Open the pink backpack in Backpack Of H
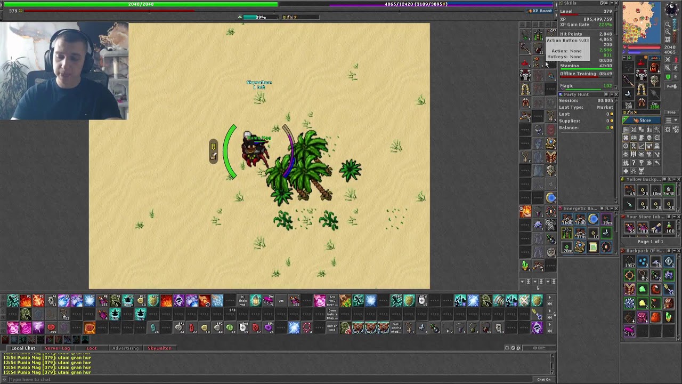This screenshot has height=384, width=682. 643,318
